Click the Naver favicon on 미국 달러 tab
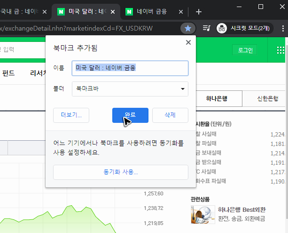Viewport: 288px width, 233px height. (x=61, y=12)
